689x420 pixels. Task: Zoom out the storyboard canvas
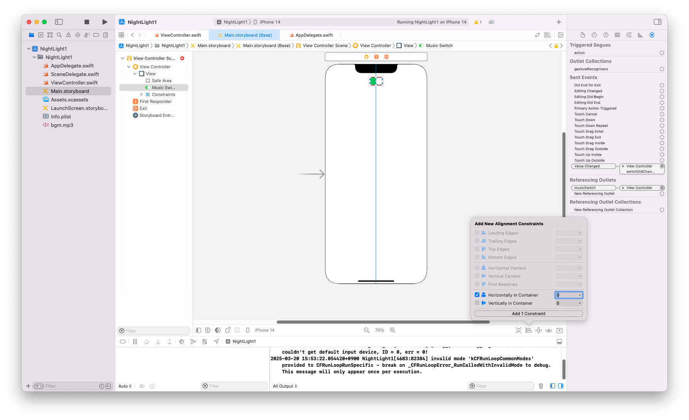pyautogui.click(x=367, y=330)
